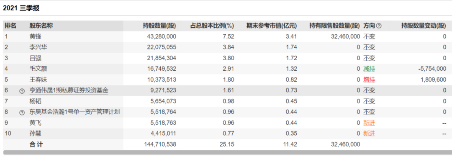Click the orange 新进 link for 黄飞
The height and width of the screenshot is (157, 452).
tap(369, 123)
